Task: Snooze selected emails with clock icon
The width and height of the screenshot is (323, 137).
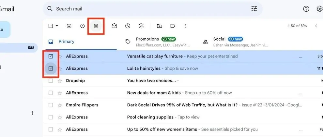Action: click(x=128, y=26)
